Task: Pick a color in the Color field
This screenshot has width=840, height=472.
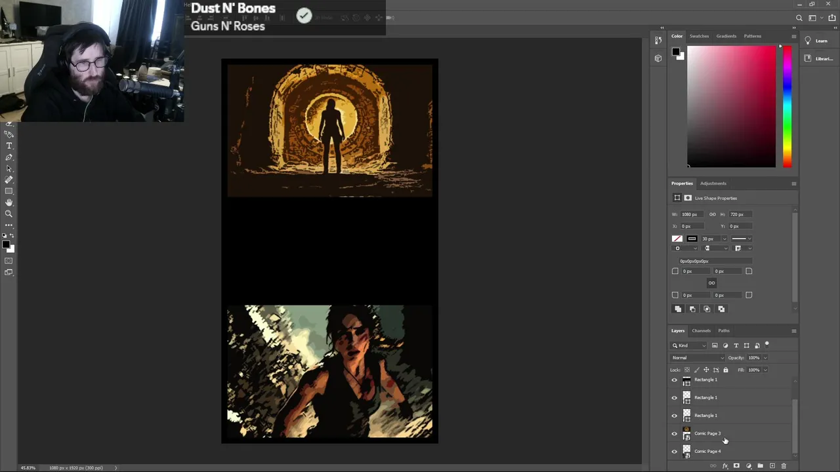Action: [x=731, y=106]
